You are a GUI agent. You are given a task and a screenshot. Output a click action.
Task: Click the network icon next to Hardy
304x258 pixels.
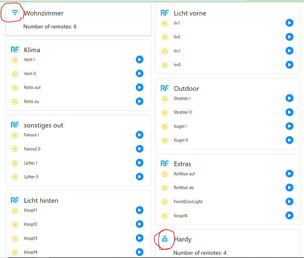165,239
